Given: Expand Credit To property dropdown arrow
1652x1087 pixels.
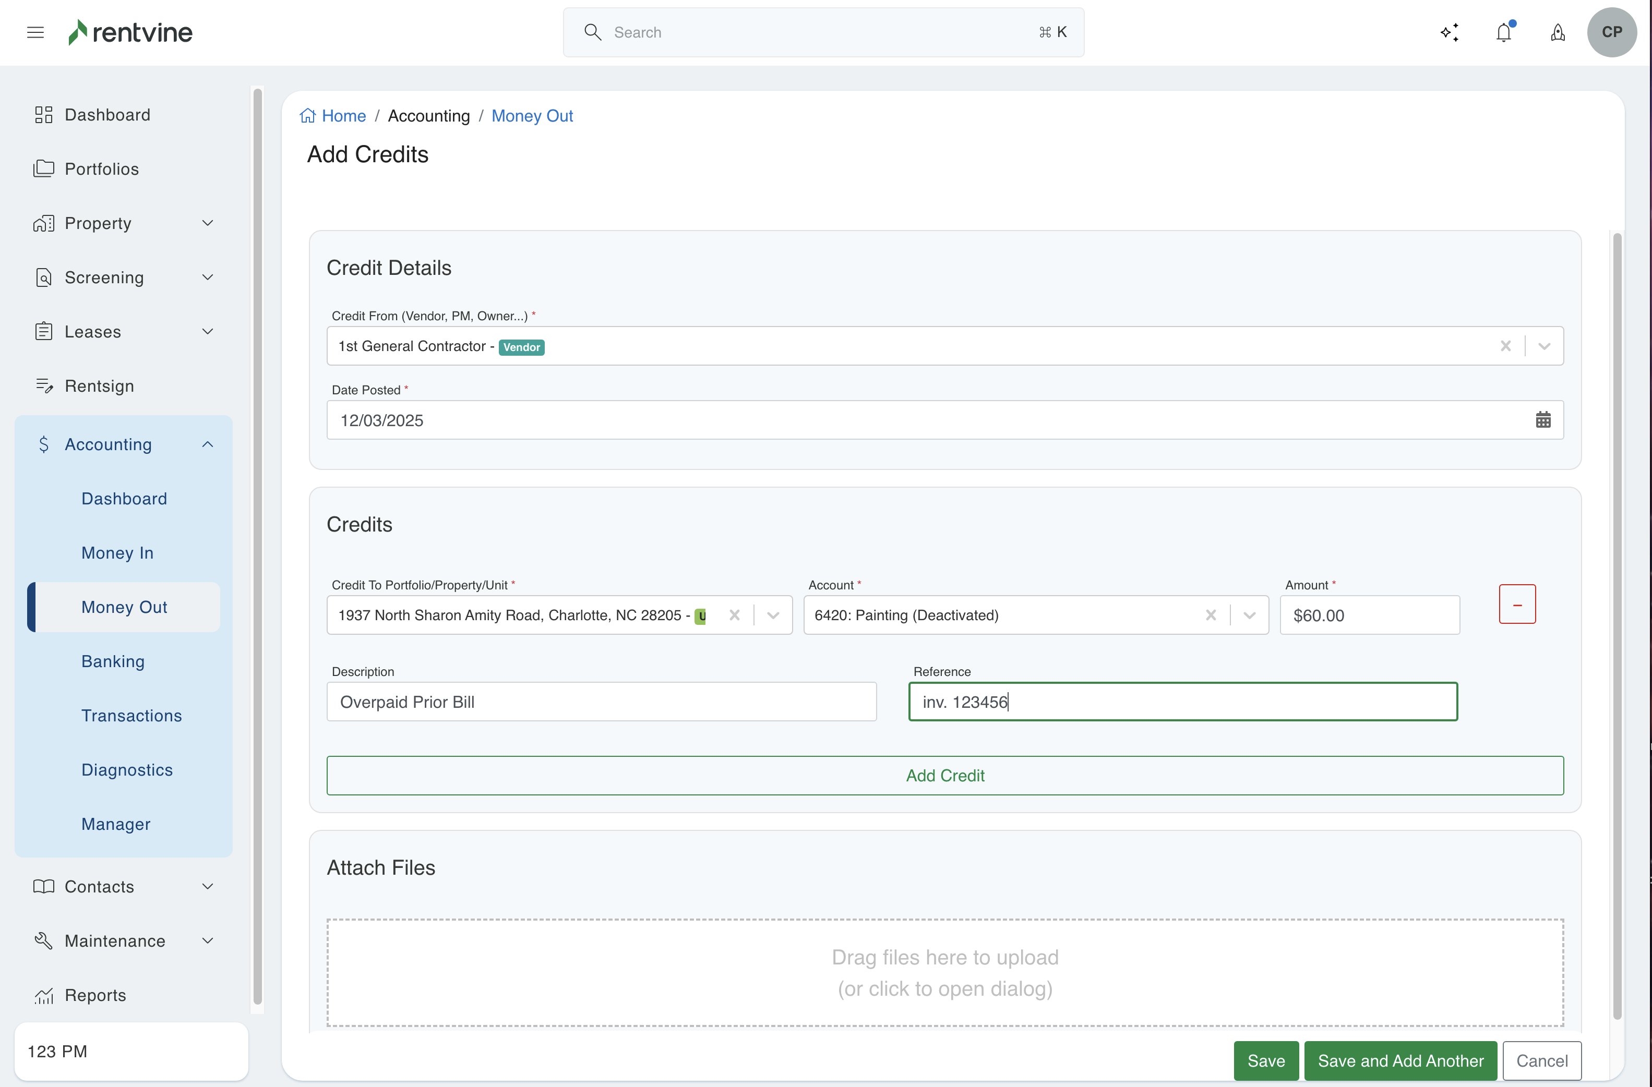Looking at the screenshot, I should tap(773, 614).
